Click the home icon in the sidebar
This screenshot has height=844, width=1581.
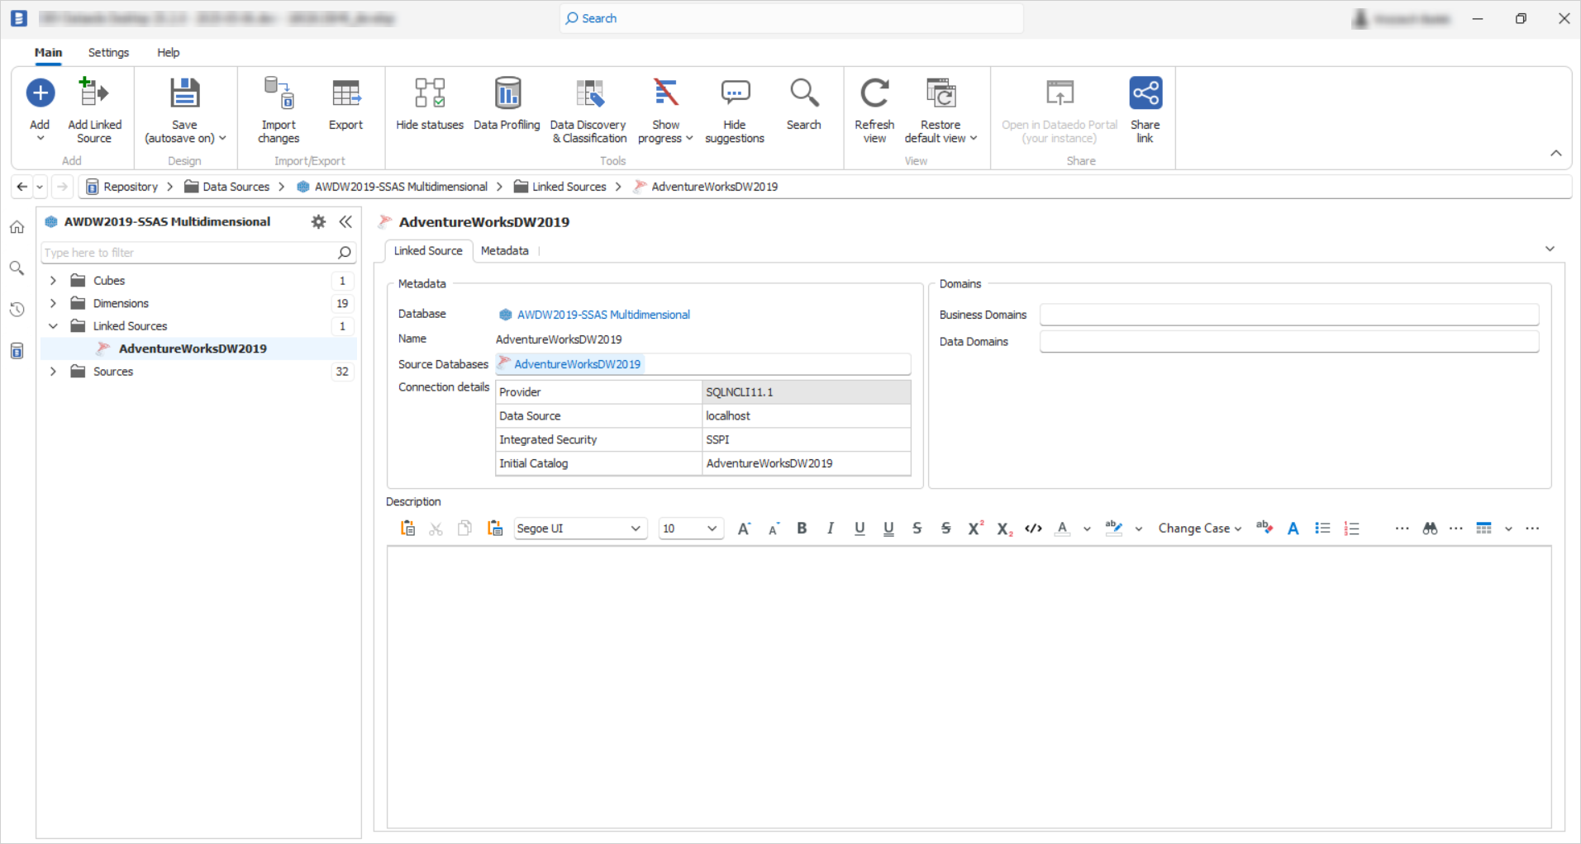point(17,227)
